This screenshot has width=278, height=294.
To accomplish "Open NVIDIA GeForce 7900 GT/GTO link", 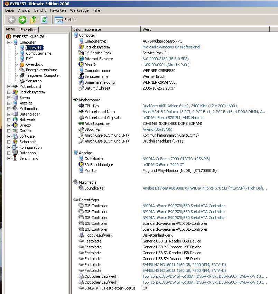I will point(176,159).
